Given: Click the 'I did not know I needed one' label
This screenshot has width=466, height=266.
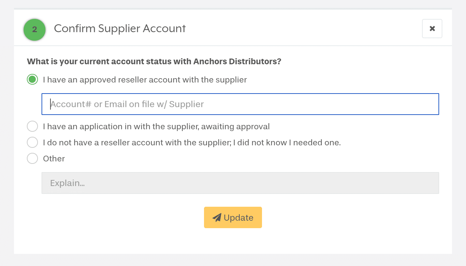Looking at the screenshot, I should (191, 142).
